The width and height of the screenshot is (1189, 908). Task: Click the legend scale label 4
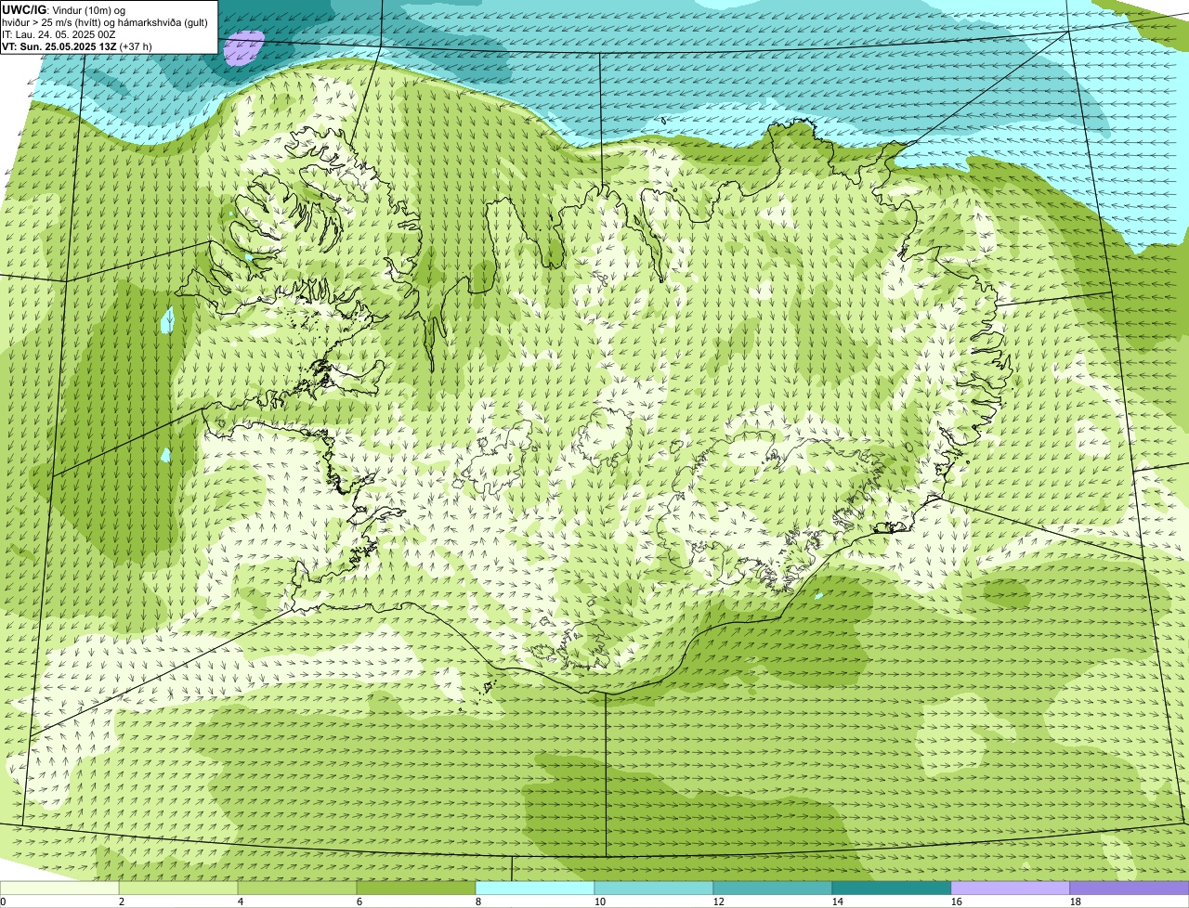pos(241,902)
